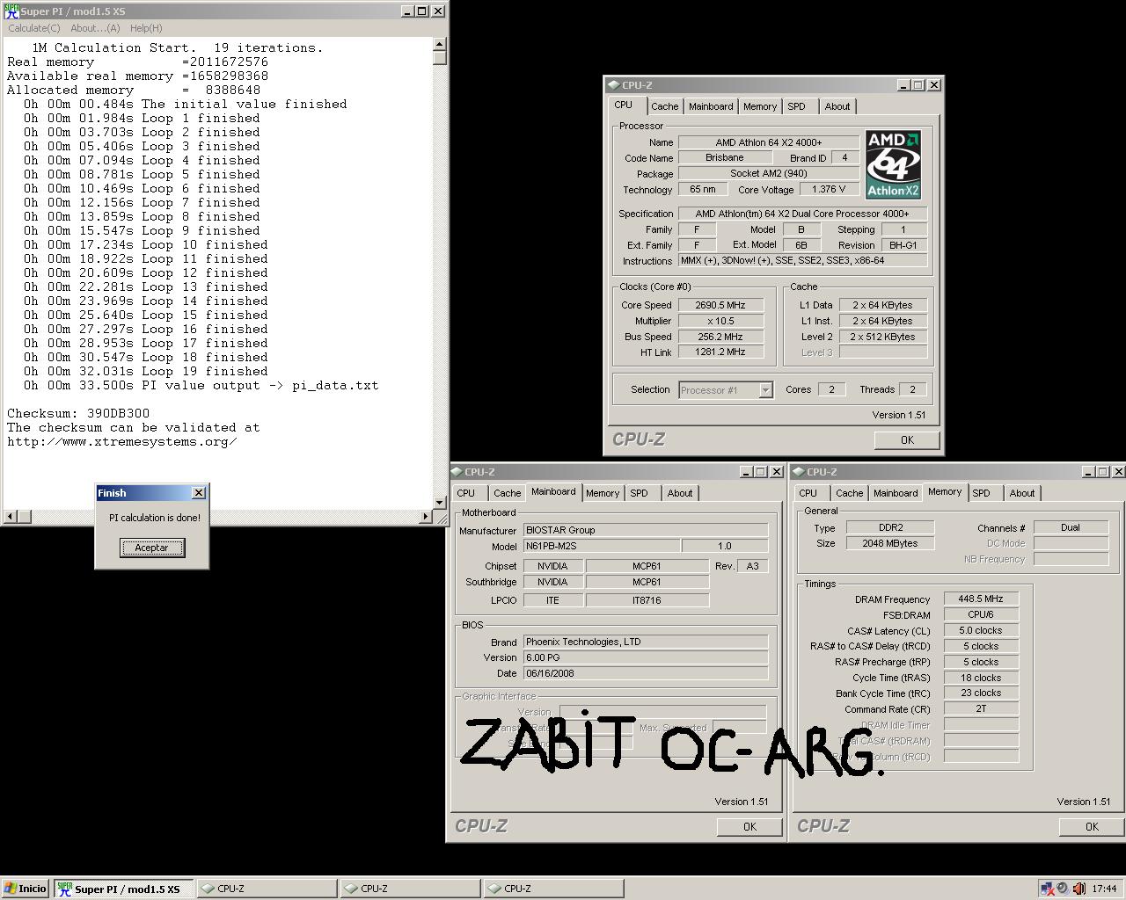Click the Package field Socket AM2 (940)

769,174
